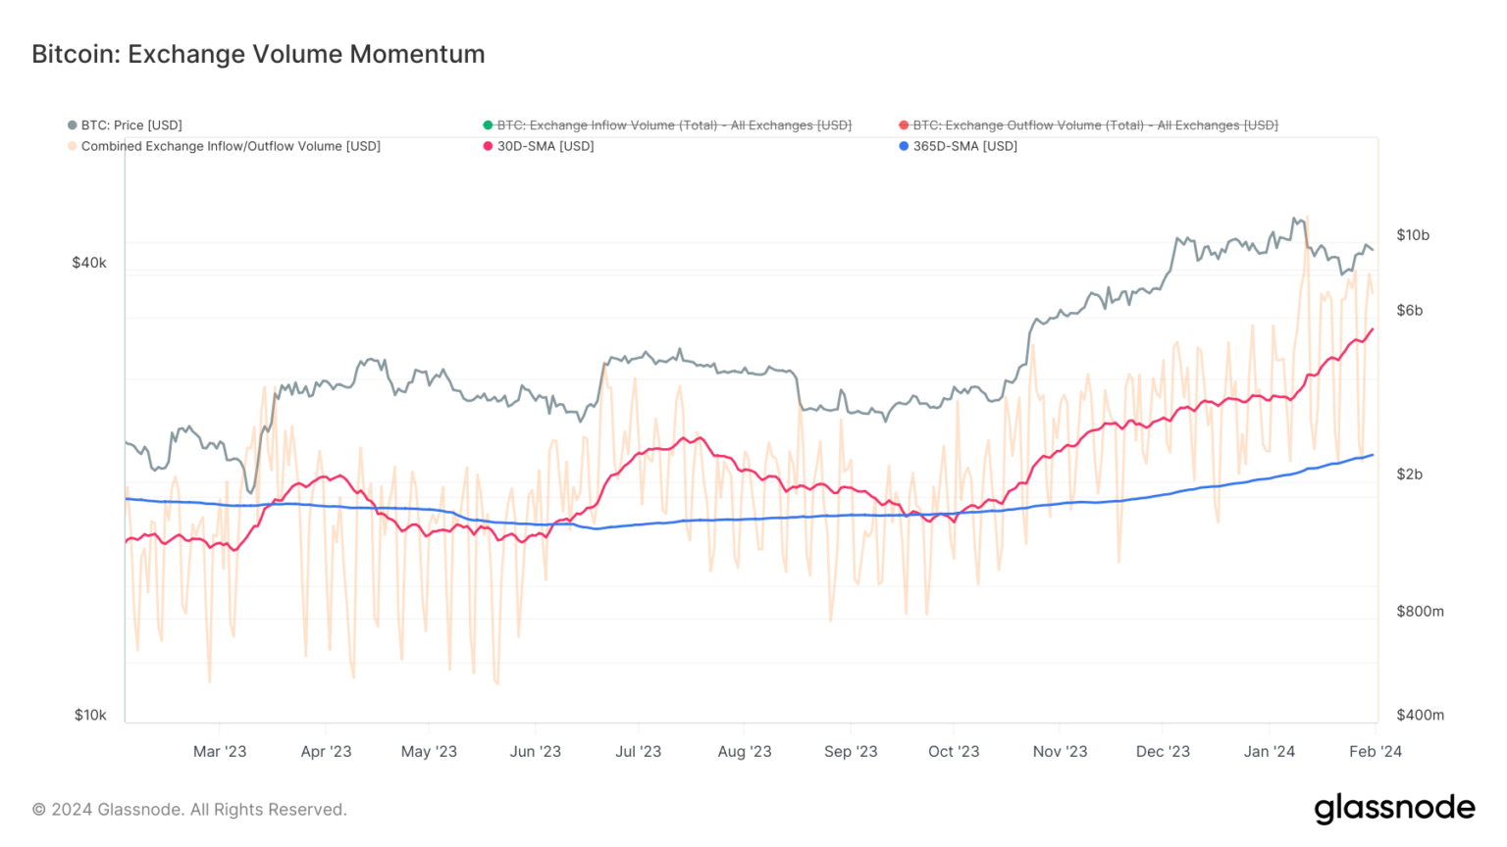Click the red dot for Exchange Outflow Volume
This screenshot has width=1507, height=847.
pos(904,125)
